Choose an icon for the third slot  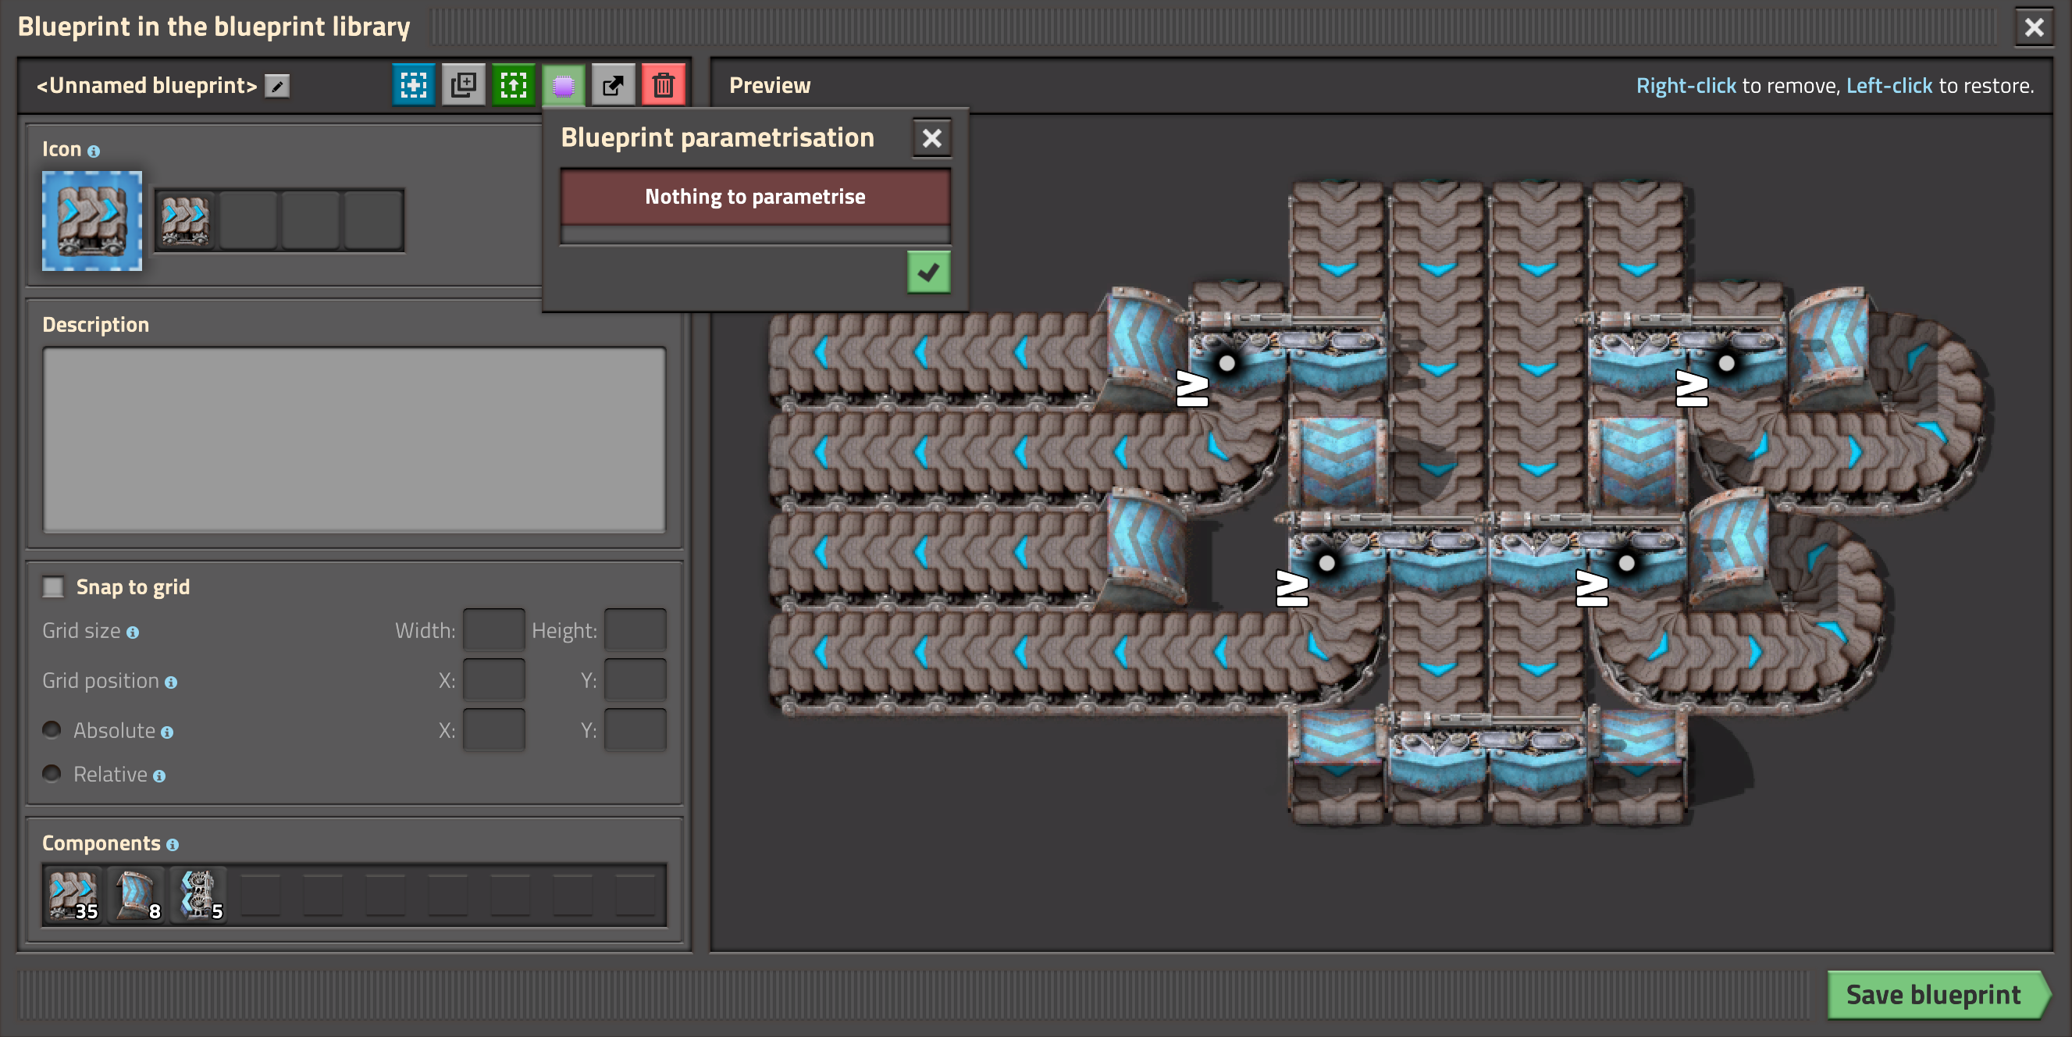(312, 220)
